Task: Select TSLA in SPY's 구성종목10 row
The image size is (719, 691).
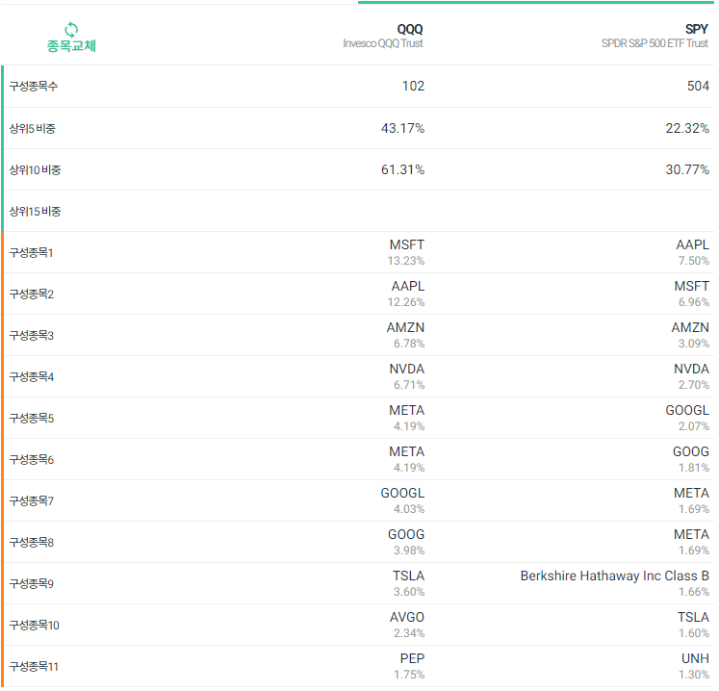Action: [693, 618]
